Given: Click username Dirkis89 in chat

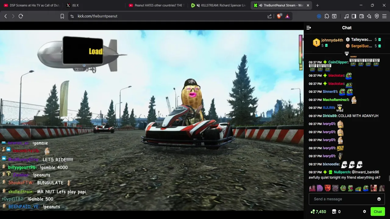Looking at the screenshot, I should coord(330,116).
